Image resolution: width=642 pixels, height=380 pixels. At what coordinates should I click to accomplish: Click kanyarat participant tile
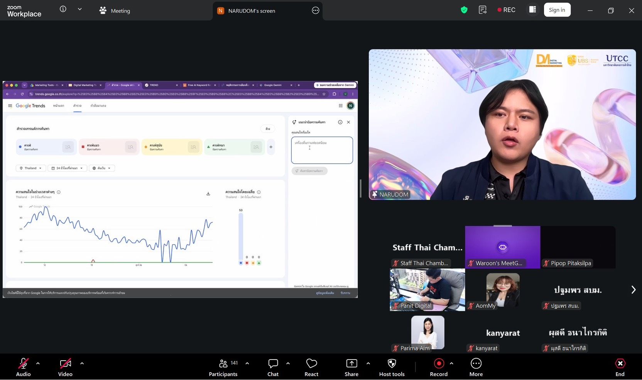pos(503,332)
